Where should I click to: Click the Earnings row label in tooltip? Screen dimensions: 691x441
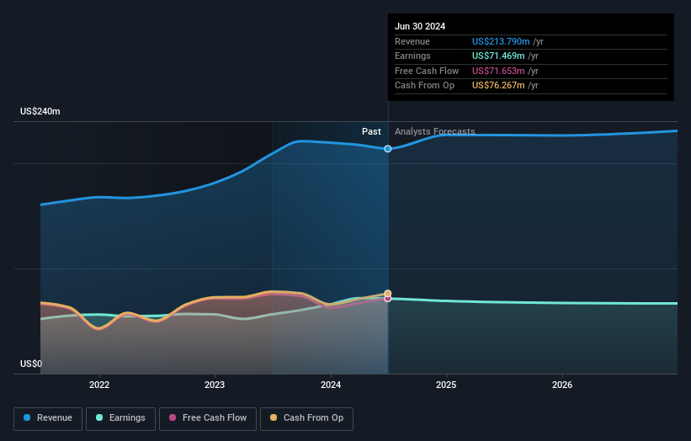coord(412,56)
